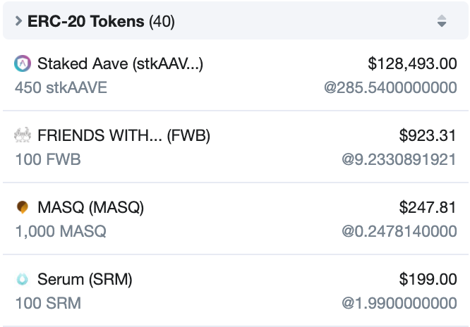Viewport: 470px width, 327px height.
Task: Select the Serum (SRM) token name
Action: 85,279
